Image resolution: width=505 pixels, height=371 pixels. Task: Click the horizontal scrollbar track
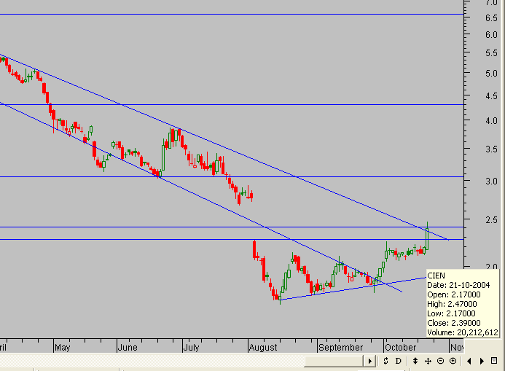pos(334,361)
